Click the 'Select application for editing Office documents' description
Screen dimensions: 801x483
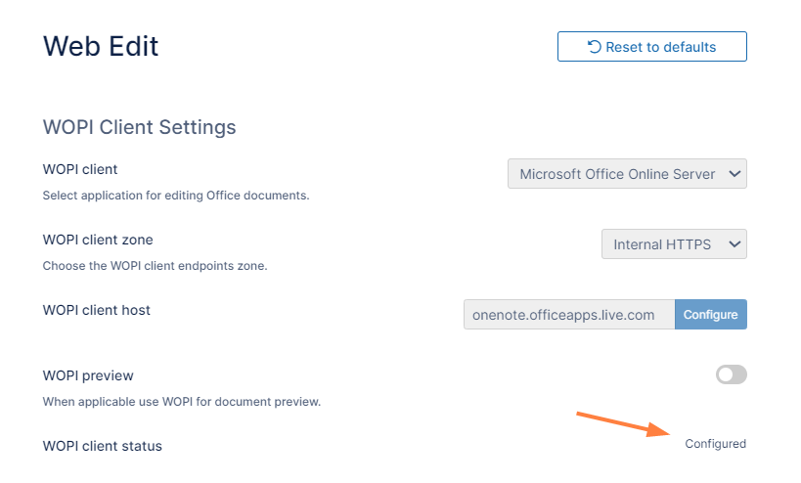(176, 196)
